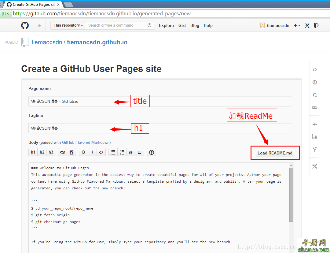The height and width of the screenshot is (253, 330).
Task: Load the README.md into body
Action: (275, 153)
